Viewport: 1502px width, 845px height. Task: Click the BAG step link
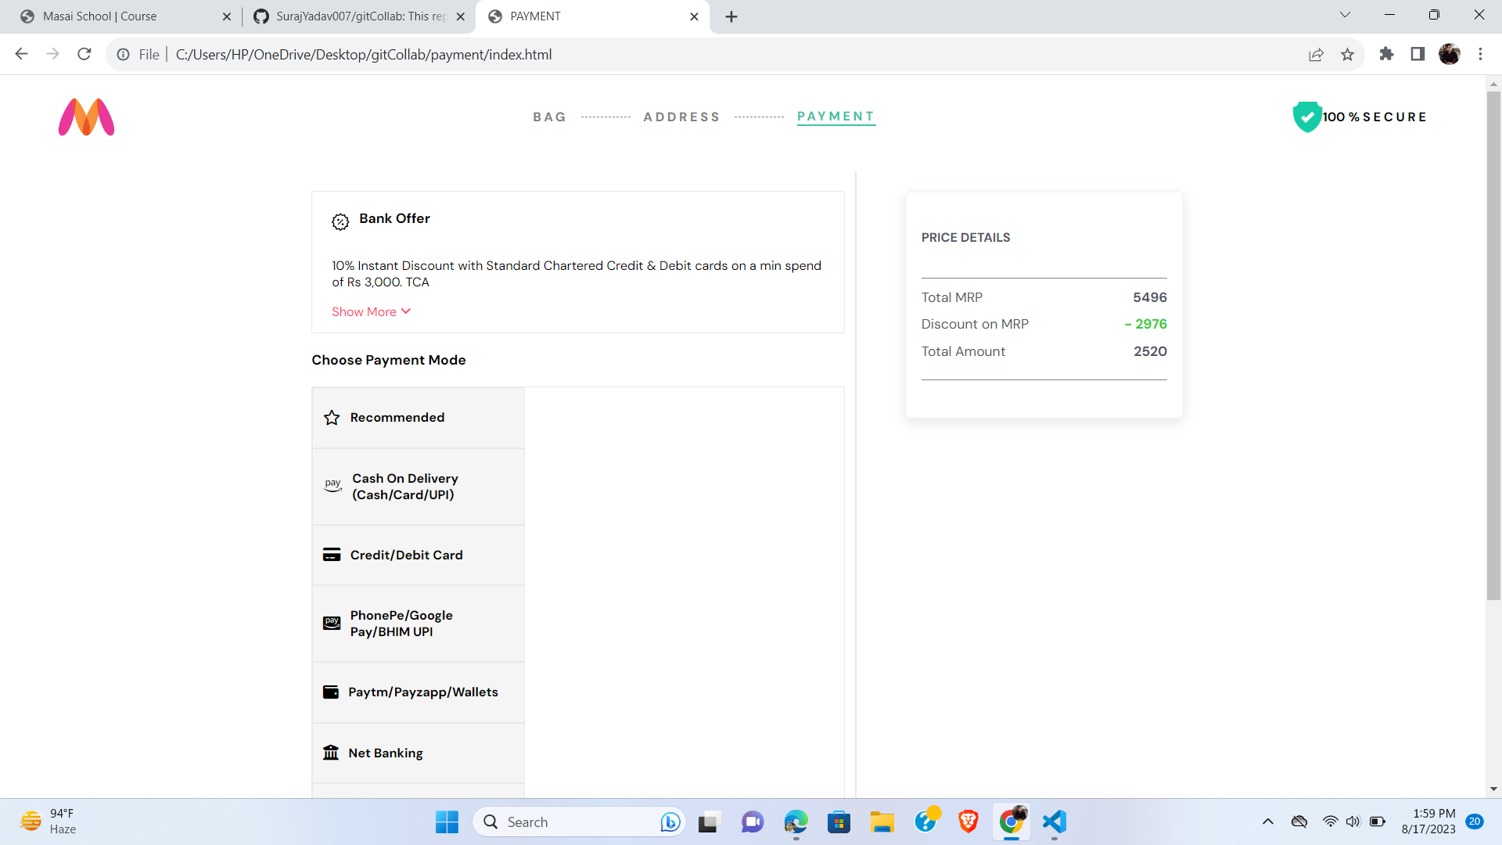coord(549,117)
